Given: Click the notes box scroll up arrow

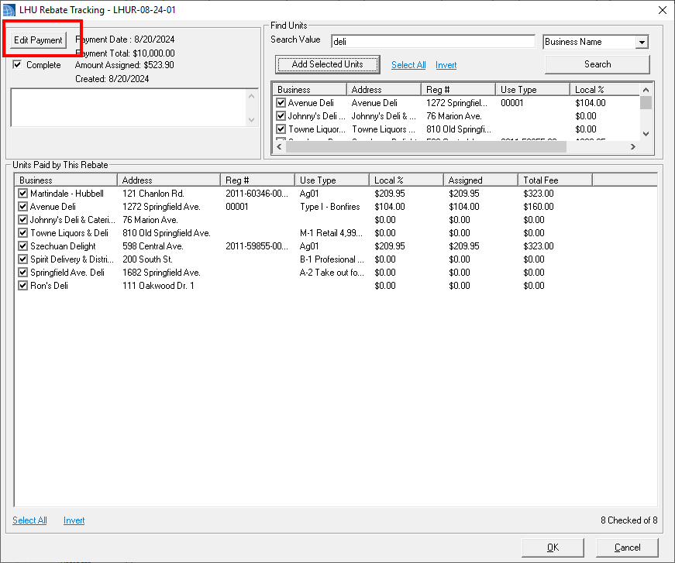Looking at the screenshot, I should coord(252,96).
